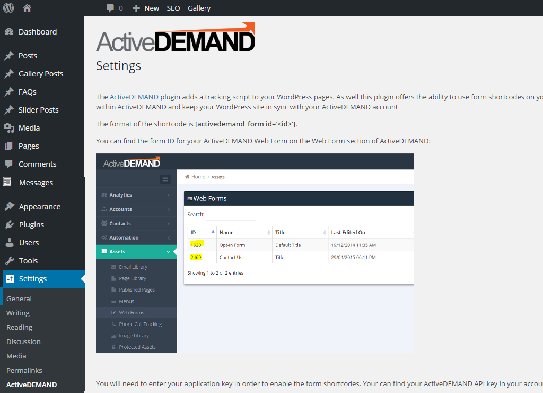This screenshot has width=543, height=393.
Task: Select Published Pages in embedded sidebar
Action: coord(137,289)
